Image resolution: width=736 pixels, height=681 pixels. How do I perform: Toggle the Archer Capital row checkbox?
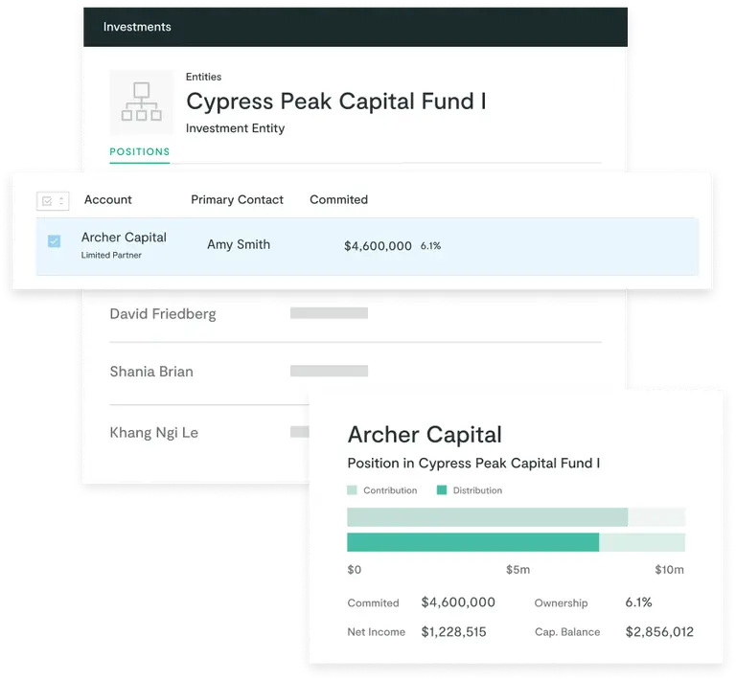pos(54,241)
